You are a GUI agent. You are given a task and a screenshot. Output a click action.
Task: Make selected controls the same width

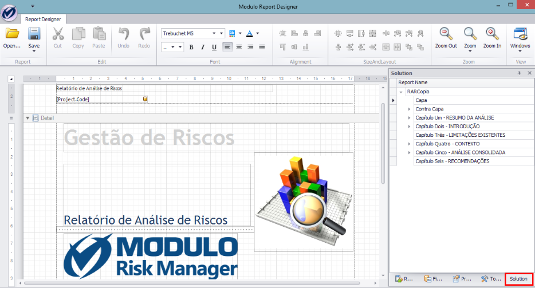point(350,33)
